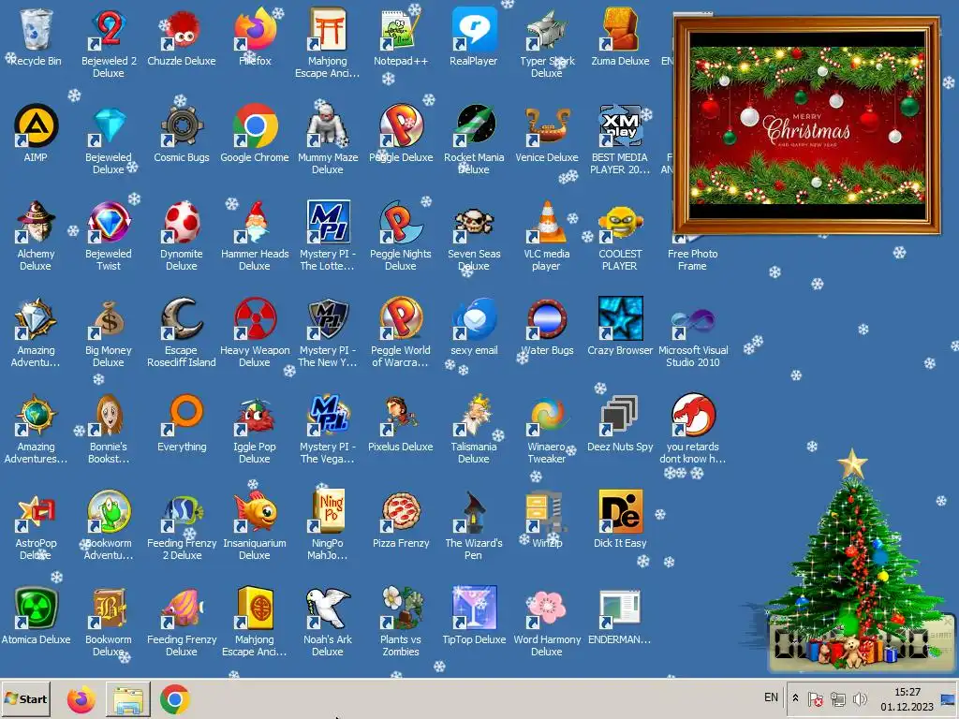Select the Notepad++ shortcut
The height and width of the screenshot is (719, 959).
coord(401,29)
